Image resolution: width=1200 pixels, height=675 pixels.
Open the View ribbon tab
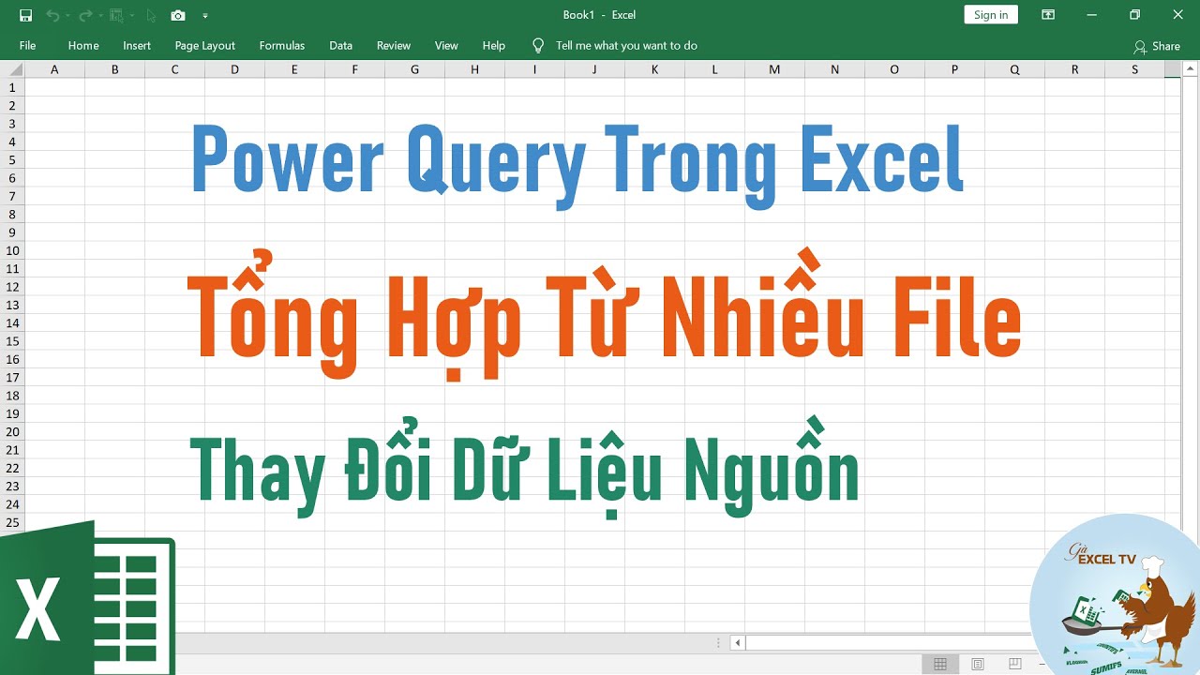tap(446, 45)
